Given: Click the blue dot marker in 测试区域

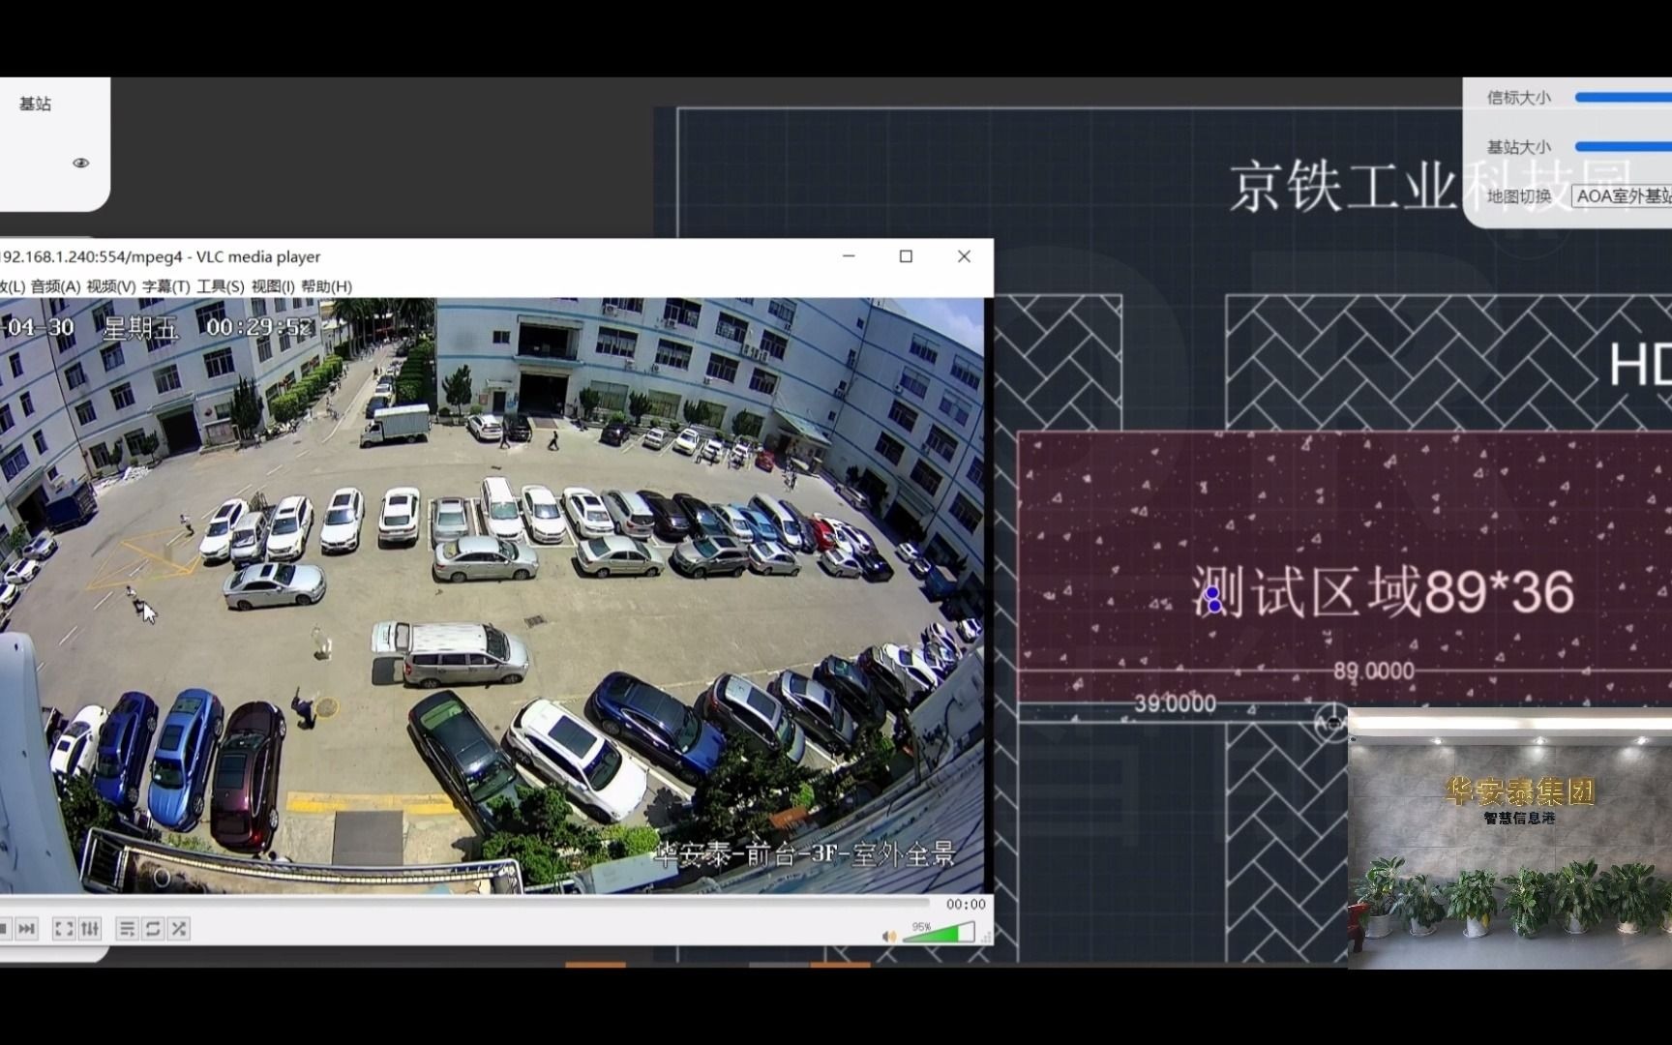Looking at the screenshot, I should 1212,600.
